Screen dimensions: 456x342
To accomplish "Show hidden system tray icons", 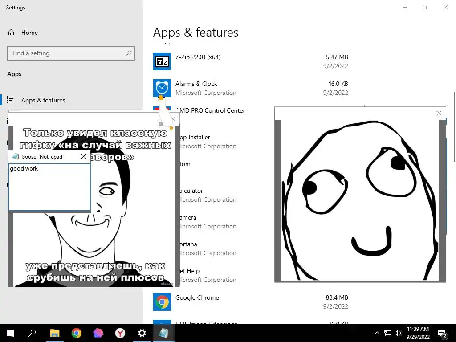I will click(x=377, y=333).
